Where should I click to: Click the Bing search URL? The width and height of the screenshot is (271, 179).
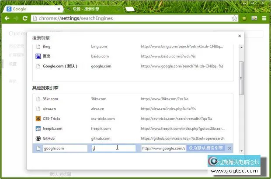[182, 46]
